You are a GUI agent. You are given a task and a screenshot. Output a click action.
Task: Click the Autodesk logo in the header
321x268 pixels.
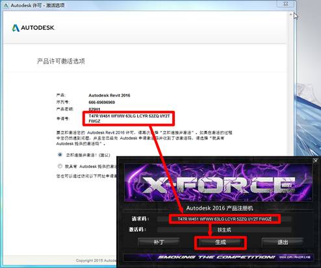pyautogui.click(x=33, y=28)
